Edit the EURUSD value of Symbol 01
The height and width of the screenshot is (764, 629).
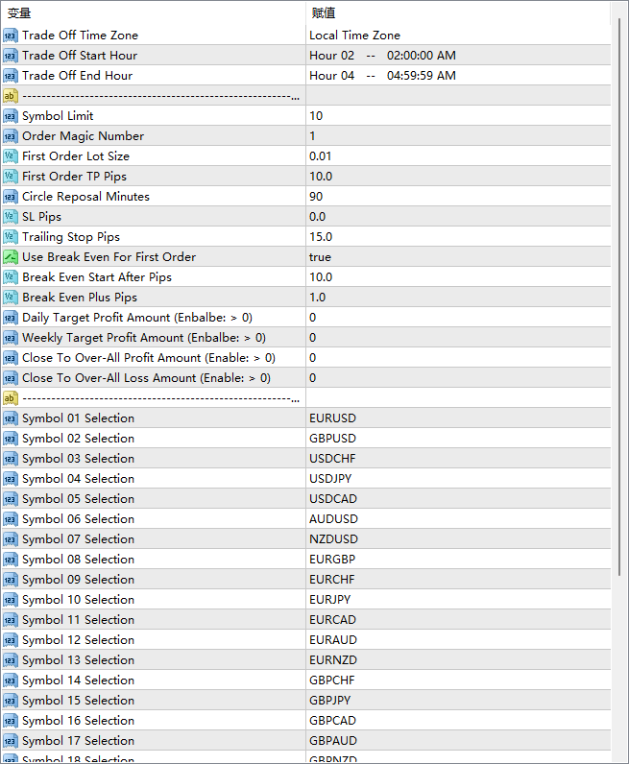[332, 418]
